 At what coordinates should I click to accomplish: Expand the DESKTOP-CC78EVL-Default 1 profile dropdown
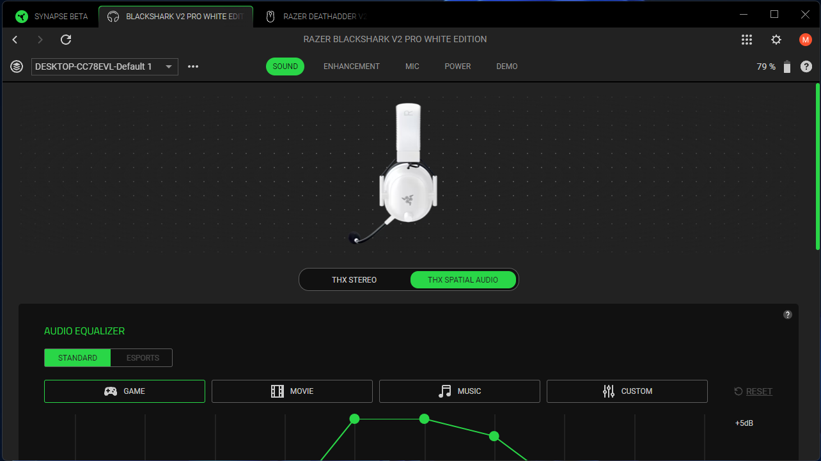[105, 66]
